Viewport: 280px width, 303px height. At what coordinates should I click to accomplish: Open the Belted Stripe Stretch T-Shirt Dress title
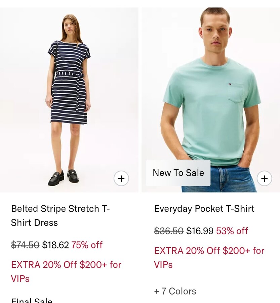tap(61, 215)
